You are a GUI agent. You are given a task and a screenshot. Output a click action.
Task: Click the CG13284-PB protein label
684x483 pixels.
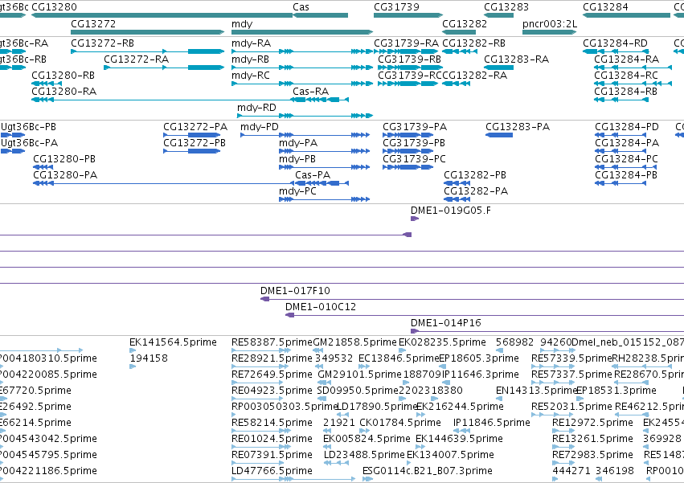626,175
